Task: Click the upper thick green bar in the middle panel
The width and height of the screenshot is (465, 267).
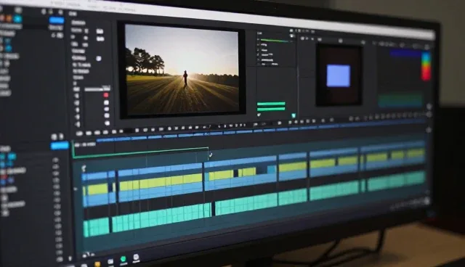Action: pos(271,104)
